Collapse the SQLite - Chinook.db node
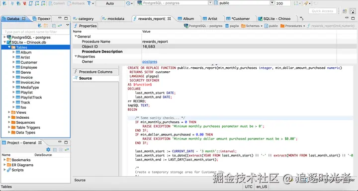This screenshot has width=358, height=191. pos(4,42)
